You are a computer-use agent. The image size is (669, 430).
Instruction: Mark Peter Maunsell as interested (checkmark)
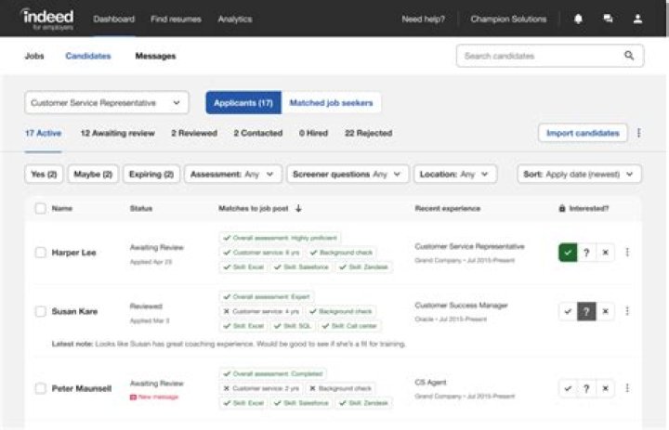pyautogui.click(x=568, y=388)
